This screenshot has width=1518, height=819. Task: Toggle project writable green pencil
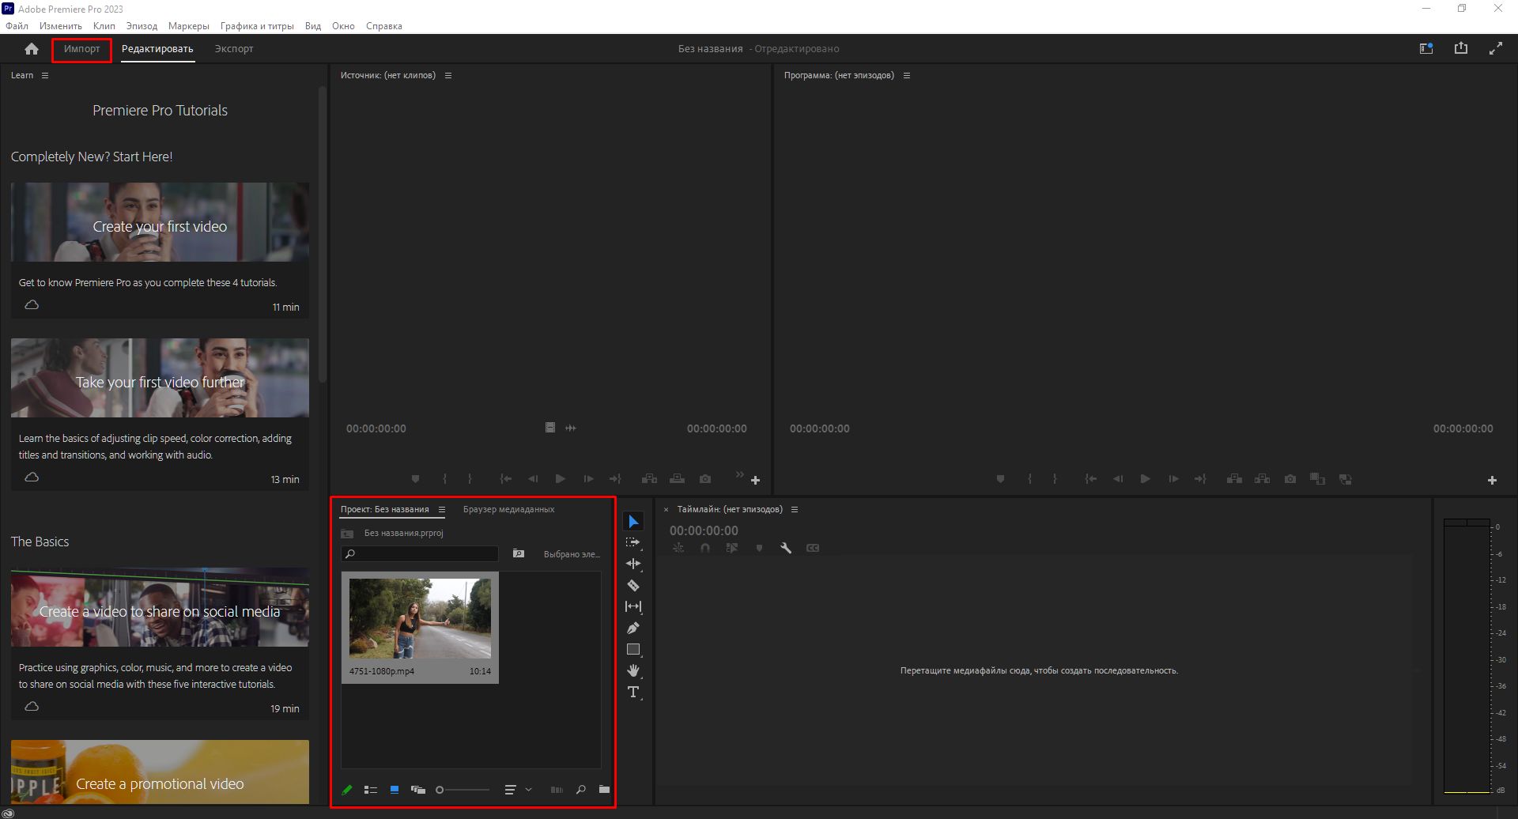(x=347, y=790)
